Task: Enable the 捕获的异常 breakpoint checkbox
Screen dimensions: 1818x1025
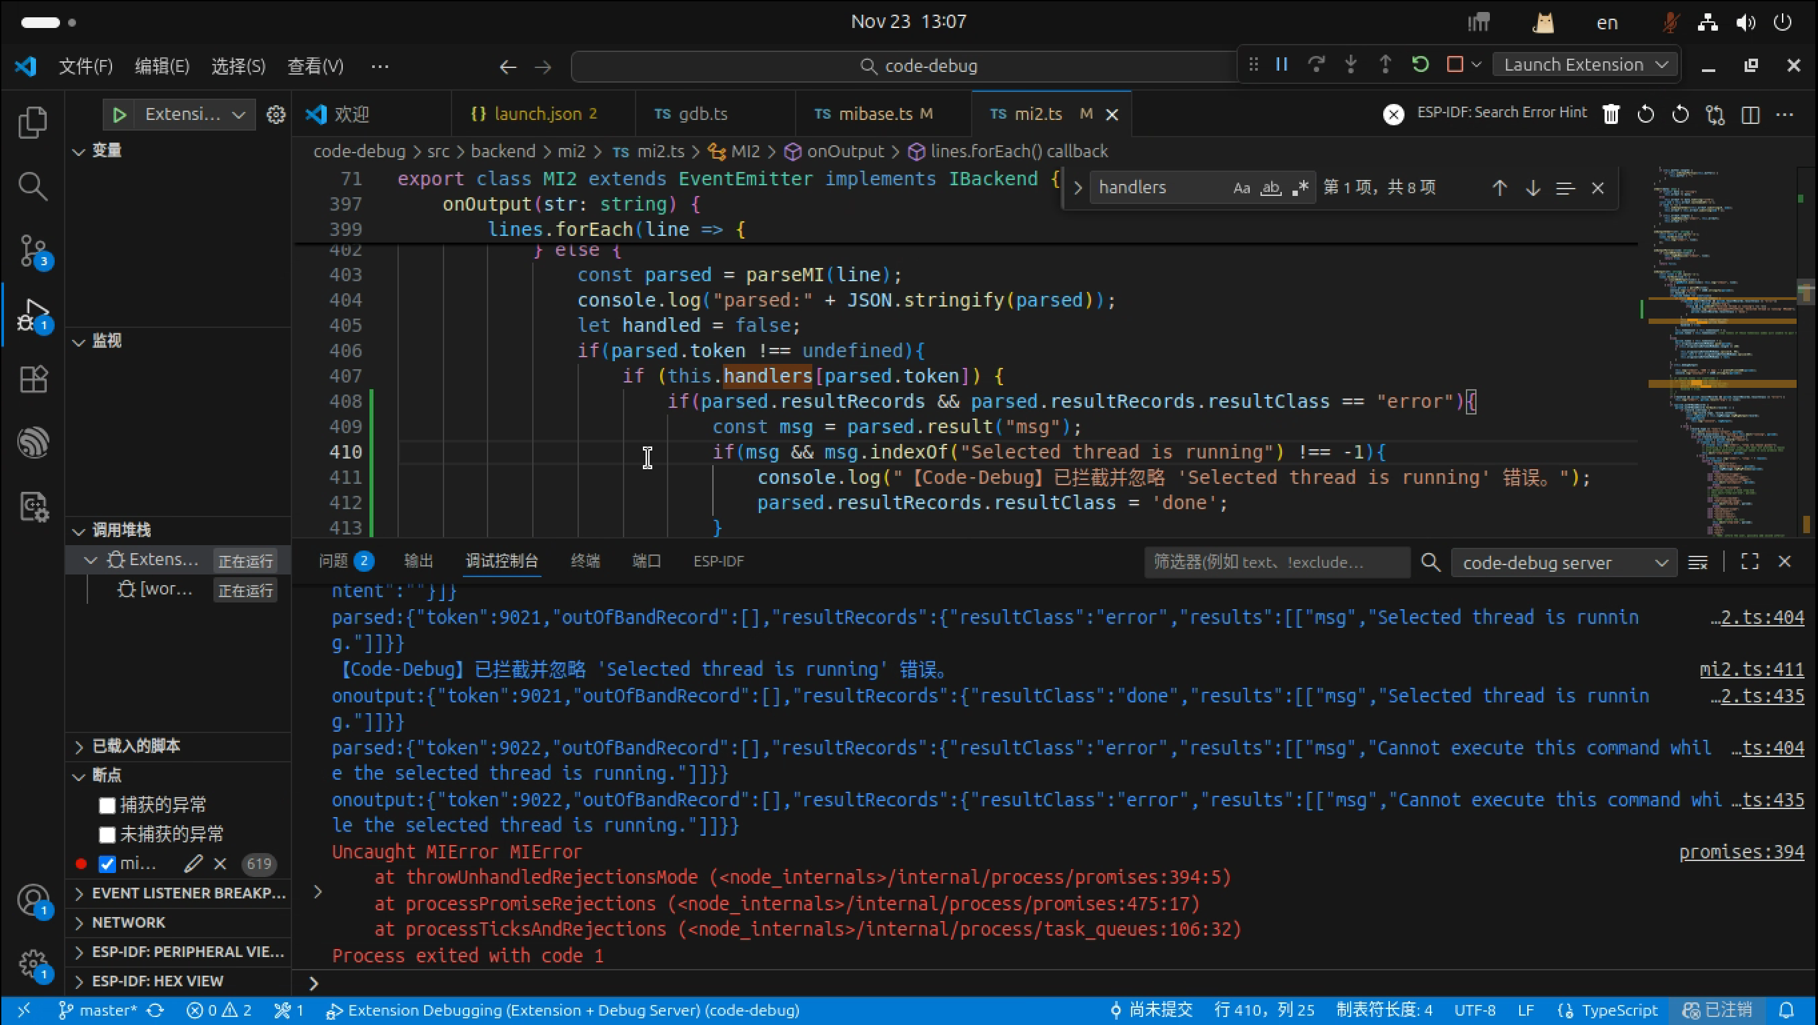Action: [x=107, y=805]
